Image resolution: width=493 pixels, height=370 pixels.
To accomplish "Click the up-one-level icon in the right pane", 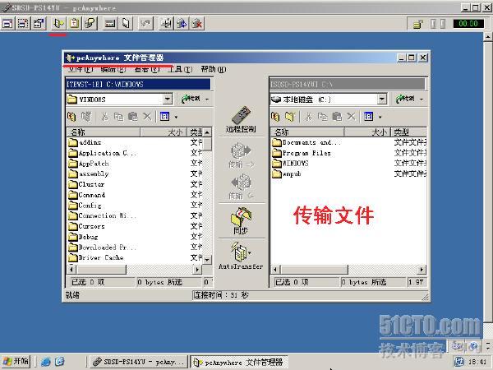I will coord(275,117).
